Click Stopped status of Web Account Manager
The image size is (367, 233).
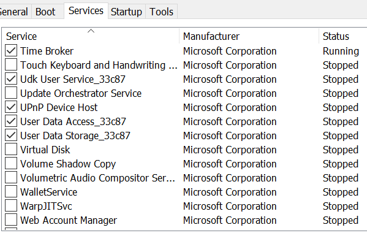[341, 221]
